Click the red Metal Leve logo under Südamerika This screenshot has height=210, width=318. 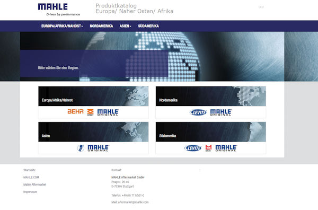coord(208,148)
